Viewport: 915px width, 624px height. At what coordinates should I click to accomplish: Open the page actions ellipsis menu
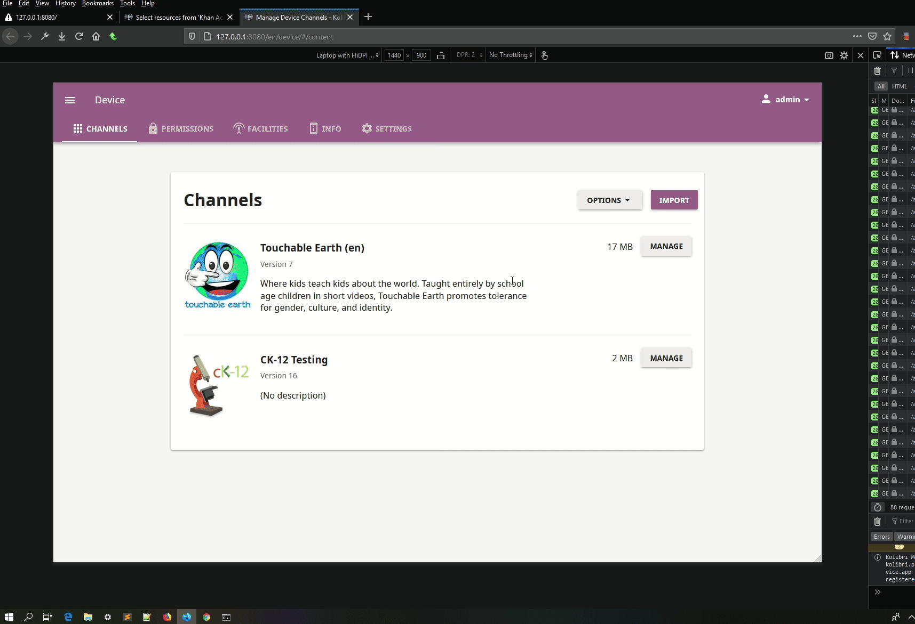[857, 36]
